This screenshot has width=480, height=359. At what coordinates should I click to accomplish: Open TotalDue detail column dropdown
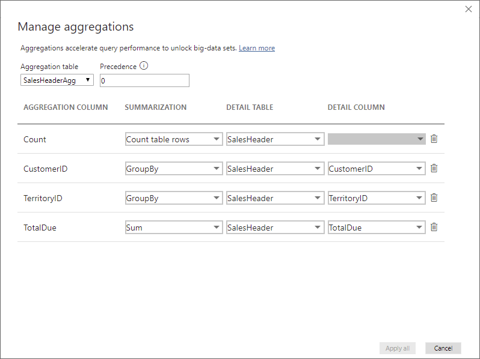point(377,228)
